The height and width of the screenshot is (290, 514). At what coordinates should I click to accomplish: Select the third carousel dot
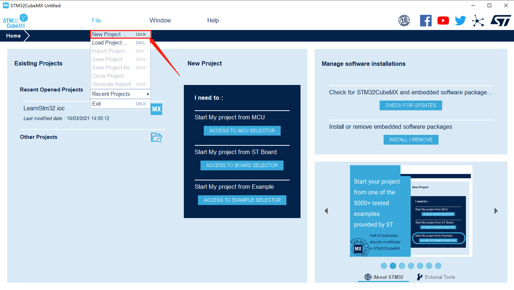[x=402, y=266]
